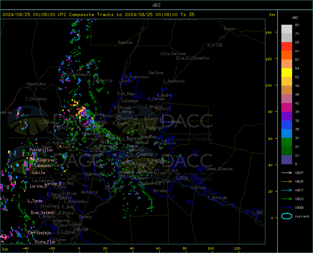Click the dBZ title at top
This screenshot has width=313, height=253.
(156, 5)
